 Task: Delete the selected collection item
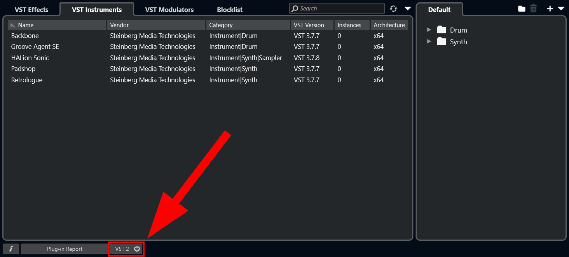(x=533, y=8)
